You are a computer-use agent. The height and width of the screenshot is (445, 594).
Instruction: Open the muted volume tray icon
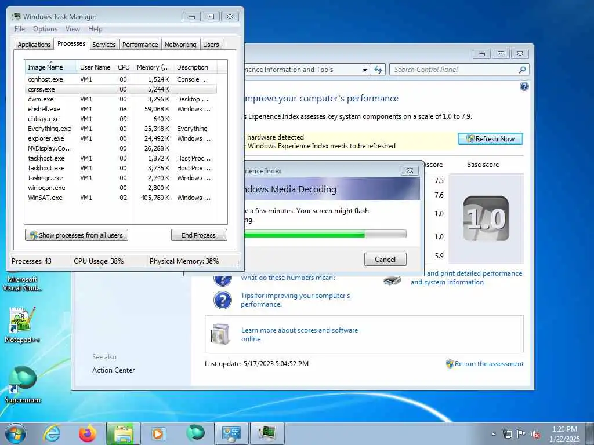[x=535, y=434]
